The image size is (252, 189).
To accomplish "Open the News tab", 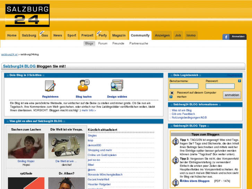I will (58, 35).
